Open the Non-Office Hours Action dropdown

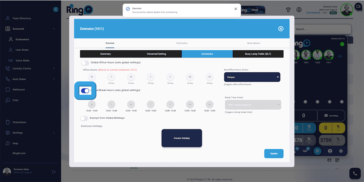click(252, 77)
